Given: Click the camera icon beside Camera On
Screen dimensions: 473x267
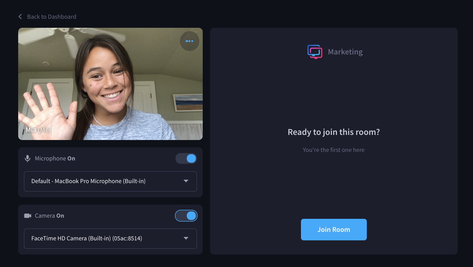Looking at the screenshot, I should [x=28, y=216].
